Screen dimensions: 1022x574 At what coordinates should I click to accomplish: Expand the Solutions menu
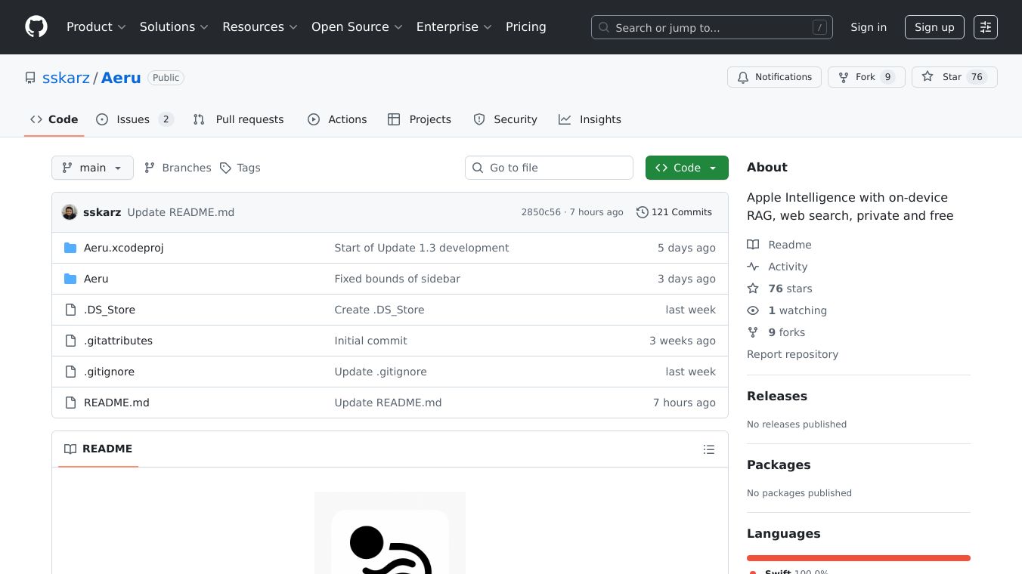click(174, 27)
